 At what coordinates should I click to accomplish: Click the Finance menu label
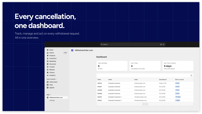coord(52,72)
